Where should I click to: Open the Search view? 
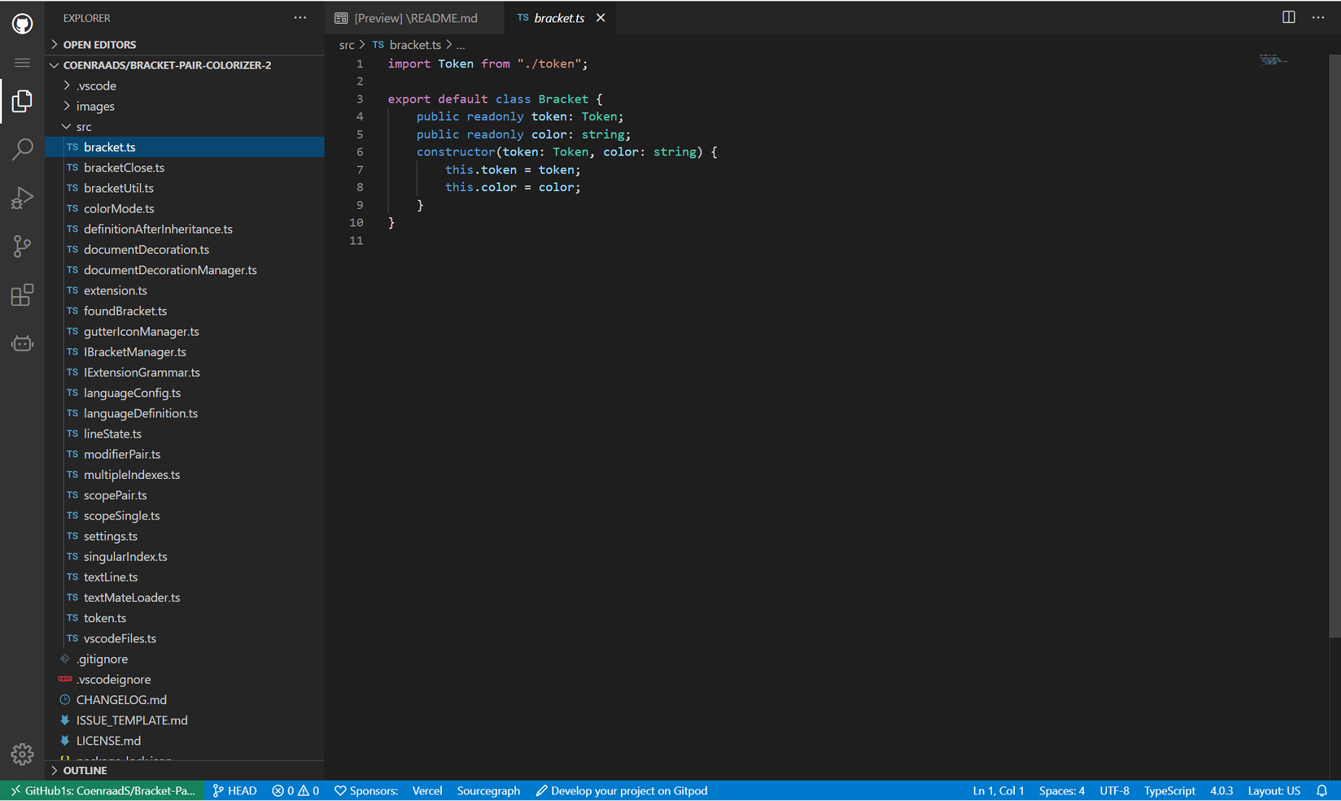point(22,149)
